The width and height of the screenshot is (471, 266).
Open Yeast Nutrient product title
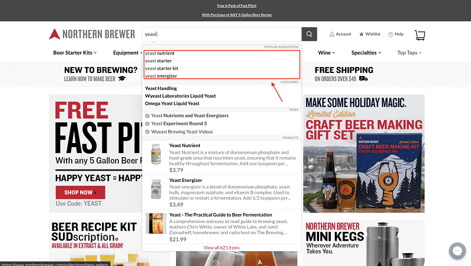click(x=184, y=145)
